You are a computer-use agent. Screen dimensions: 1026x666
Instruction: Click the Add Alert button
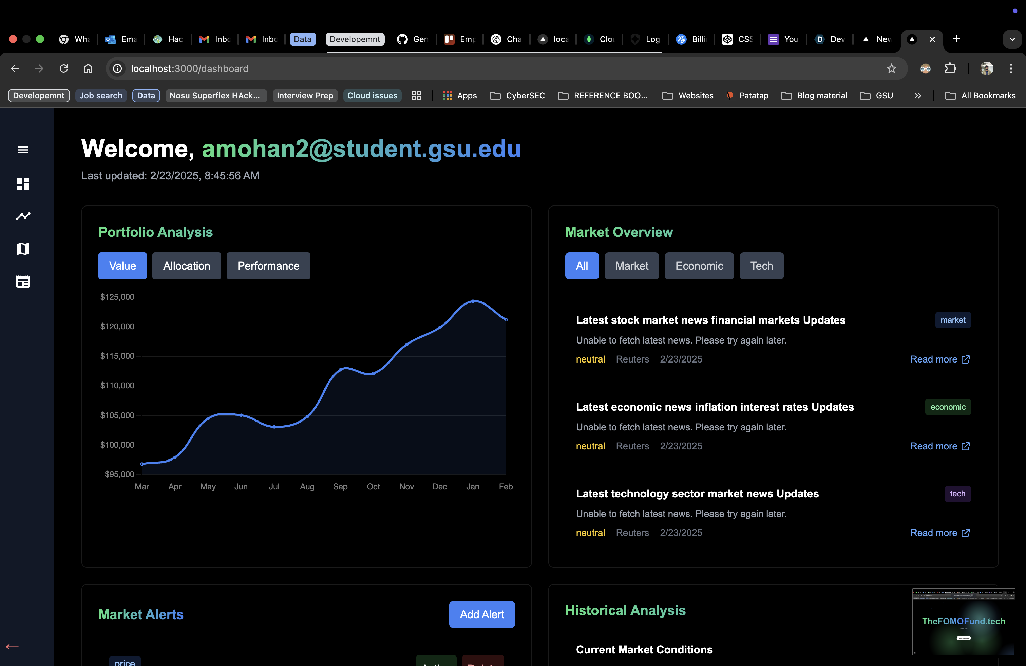[481, 614]
